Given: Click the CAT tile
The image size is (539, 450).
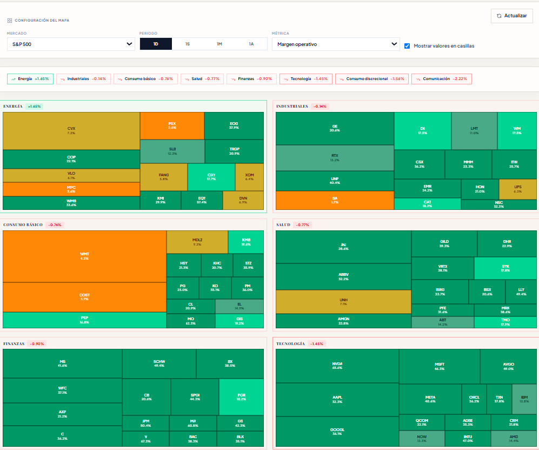Looking at the screenshot, I should pos(427,204).
